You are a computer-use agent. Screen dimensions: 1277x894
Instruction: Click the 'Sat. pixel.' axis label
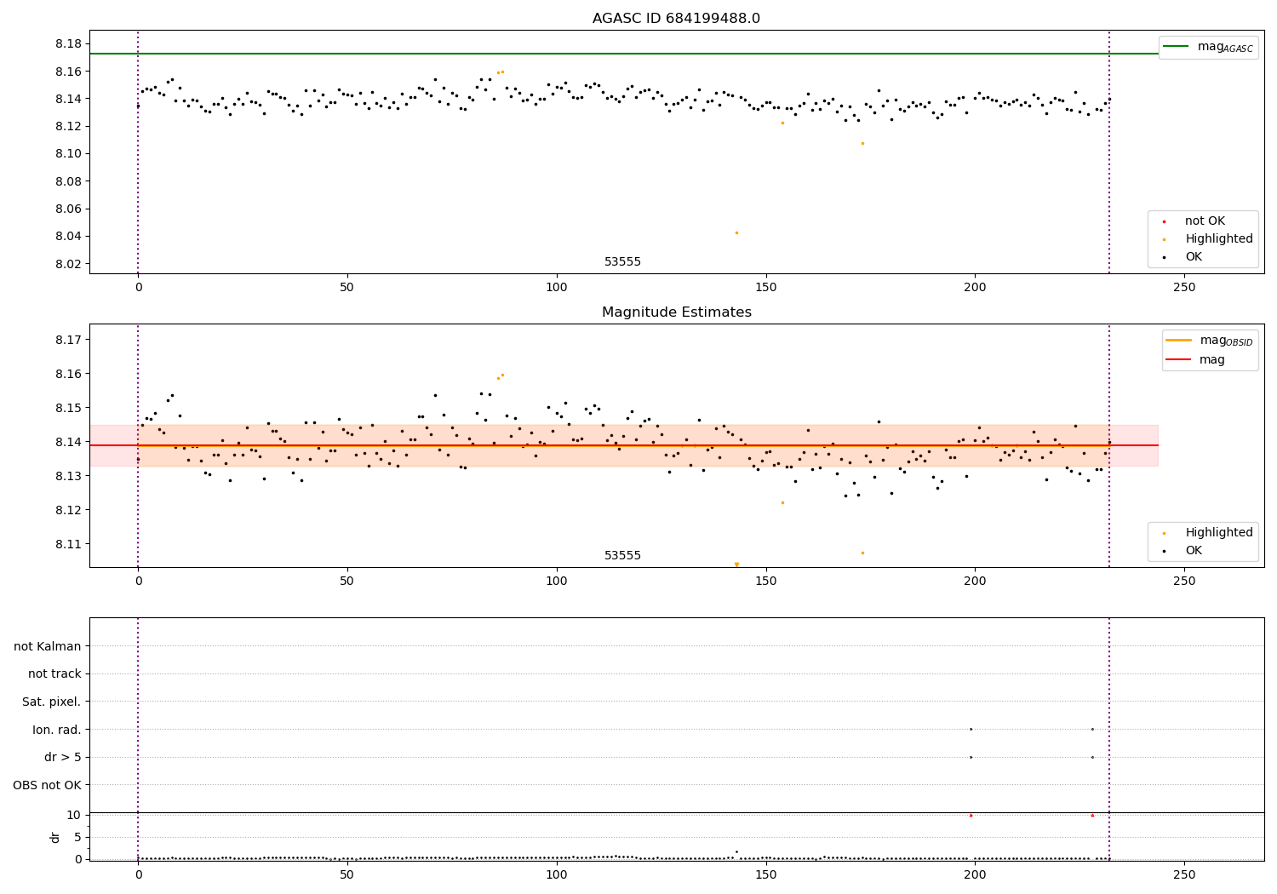[x=52, y=702]
